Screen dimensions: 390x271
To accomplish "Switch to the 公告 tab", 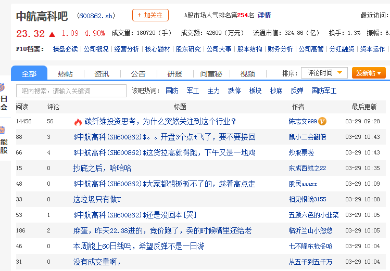I will [x=138, y=74].
